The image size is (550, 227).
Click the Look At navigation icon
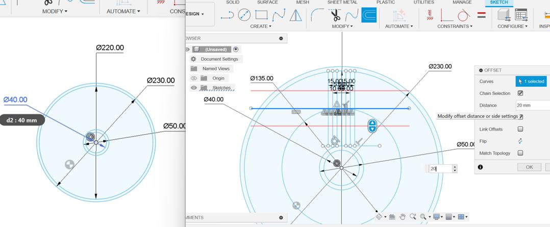392,217
